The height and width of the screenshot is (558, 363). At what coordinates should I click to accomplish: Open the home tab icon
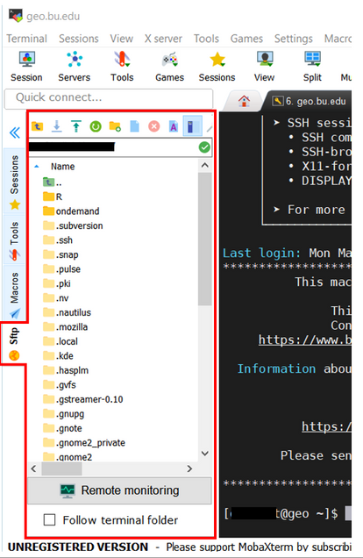tap(244, 101)
